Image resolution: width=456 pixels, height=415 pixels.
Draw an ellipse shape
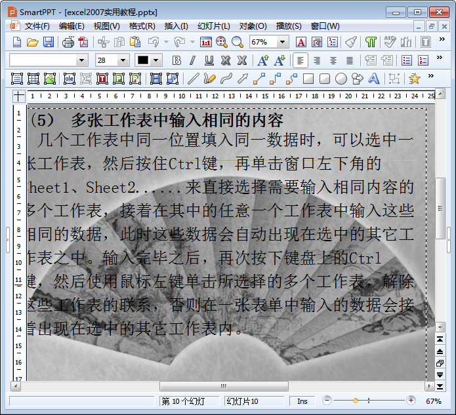pos(341,79)
